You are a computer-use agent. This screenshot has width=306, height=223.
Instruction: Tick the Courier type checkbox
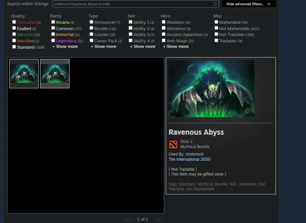pyautogui.click(x=91, y=34)
